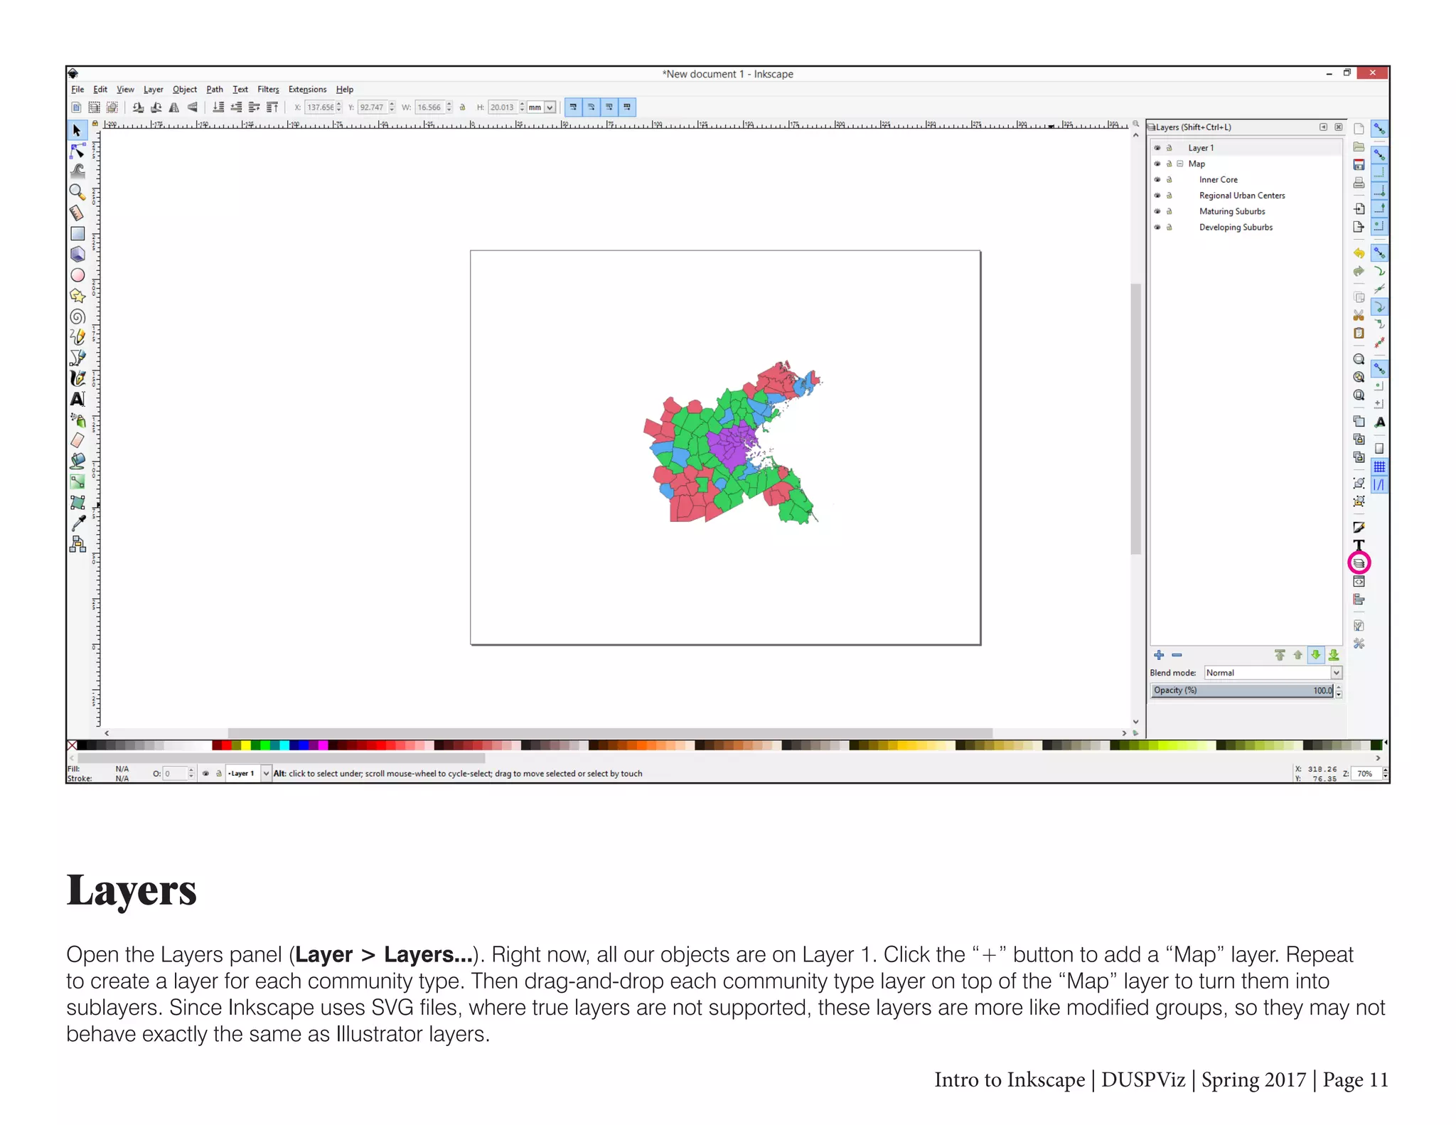This screenshot has height=1125, width=1456.
Task: Pick the yellow palette swatch
Action: click(245, 745)
